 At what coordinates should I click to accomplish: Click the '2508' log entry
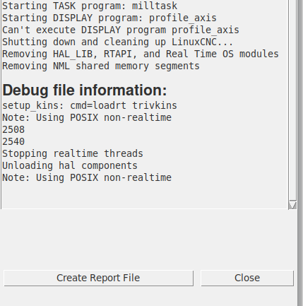pyautogui.click(x=13, y=129)
